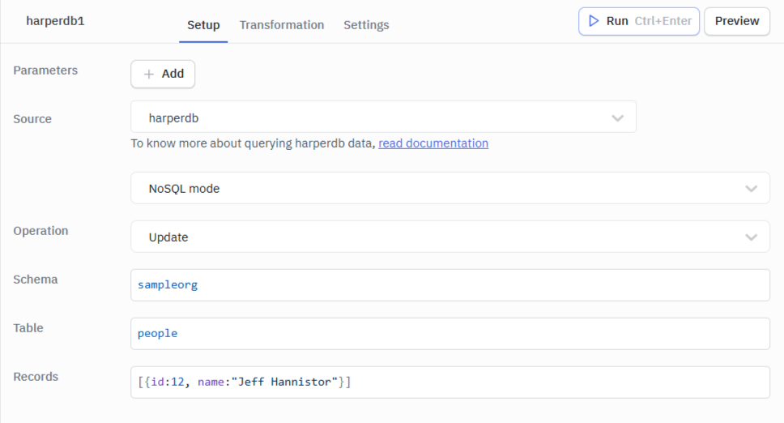Click the Operation label
This screenshot has width=784, height=423.
40,231
